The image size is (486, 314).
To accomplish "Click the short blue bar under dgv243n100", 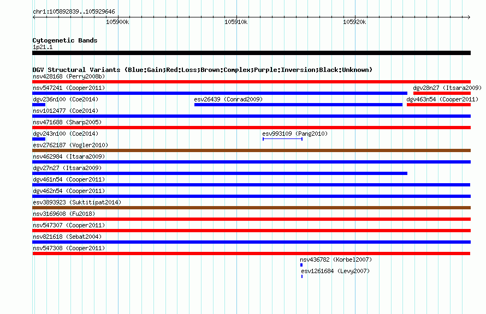I will point(39,139).
